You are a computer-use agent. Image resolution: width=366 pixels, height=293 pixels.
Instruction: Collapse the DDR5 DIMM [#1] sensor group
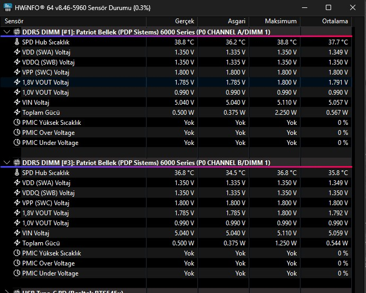pyautogui.click(x=7, y=32)
